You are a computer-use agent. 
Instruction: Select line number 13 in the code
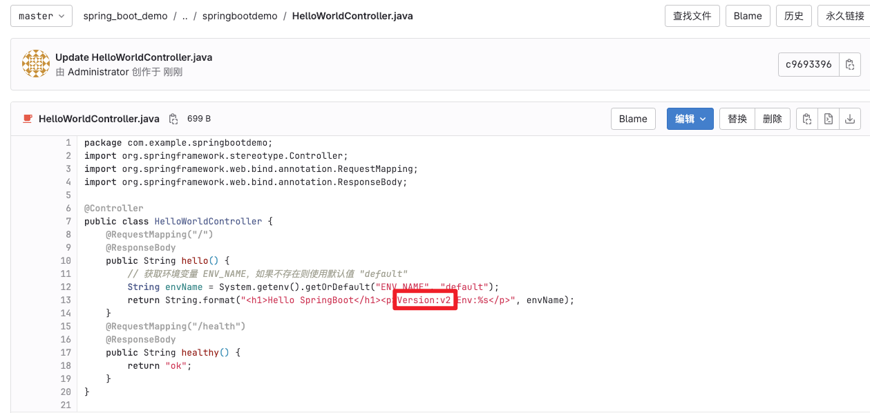[66, 300]
